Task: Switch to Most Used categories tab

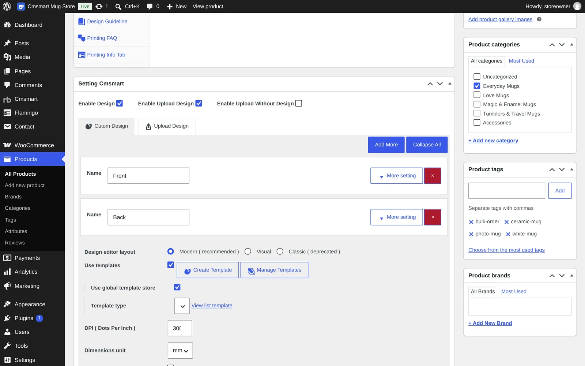Action: (x=521, y=61)
